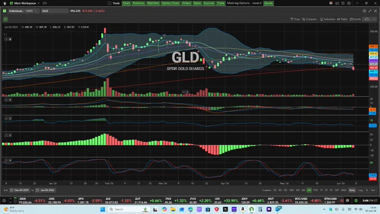Expand the RSI pane legend
380x214 pixels.
[8, 118]
